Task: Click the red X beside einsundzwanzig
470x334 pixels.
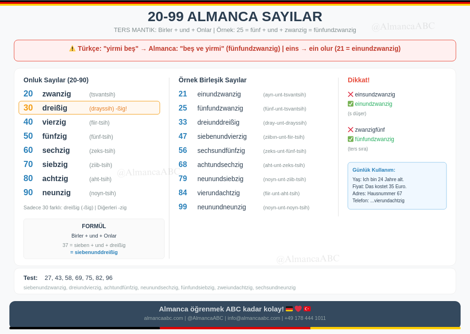Action: coord(350,94)
